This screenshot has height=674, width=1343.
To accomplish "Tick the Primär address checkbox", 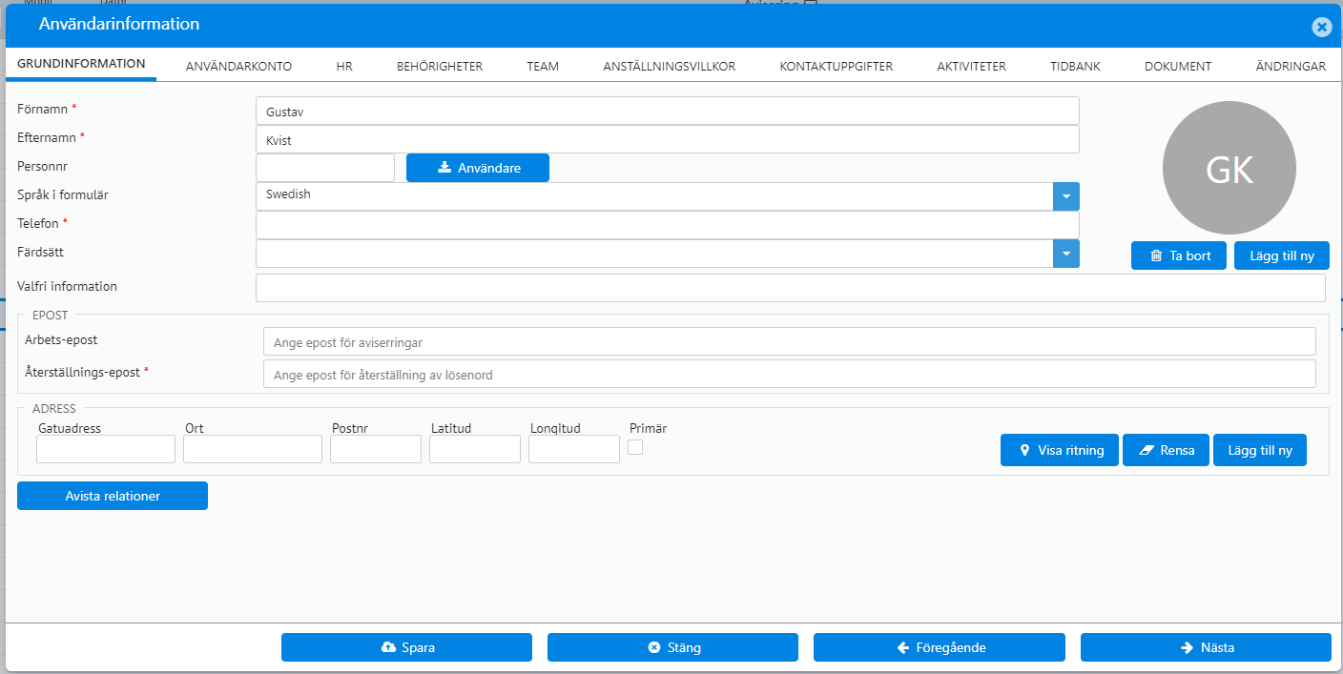I will (x=635, y=447).
